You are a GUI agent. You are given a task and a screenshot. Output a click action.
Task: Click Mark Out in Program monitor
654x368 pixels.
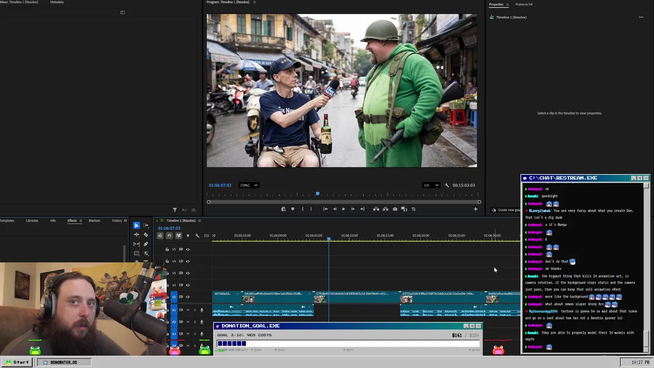click(x=311, y=209)
